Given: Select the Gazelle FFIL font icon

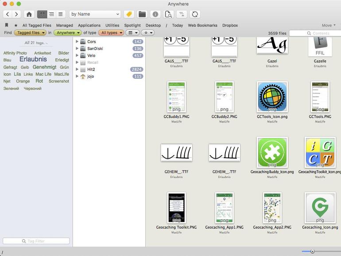Looking at the screenshot, I should (320, 47).
